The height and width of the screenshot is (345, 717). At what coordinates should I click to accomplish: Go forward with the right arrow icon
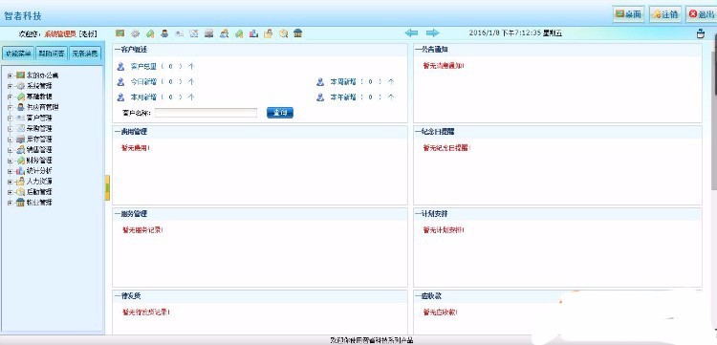pyautogui.click(x=432, y=32)
